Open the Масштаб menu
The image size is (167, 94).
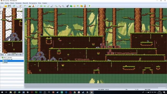pos(25,3)
